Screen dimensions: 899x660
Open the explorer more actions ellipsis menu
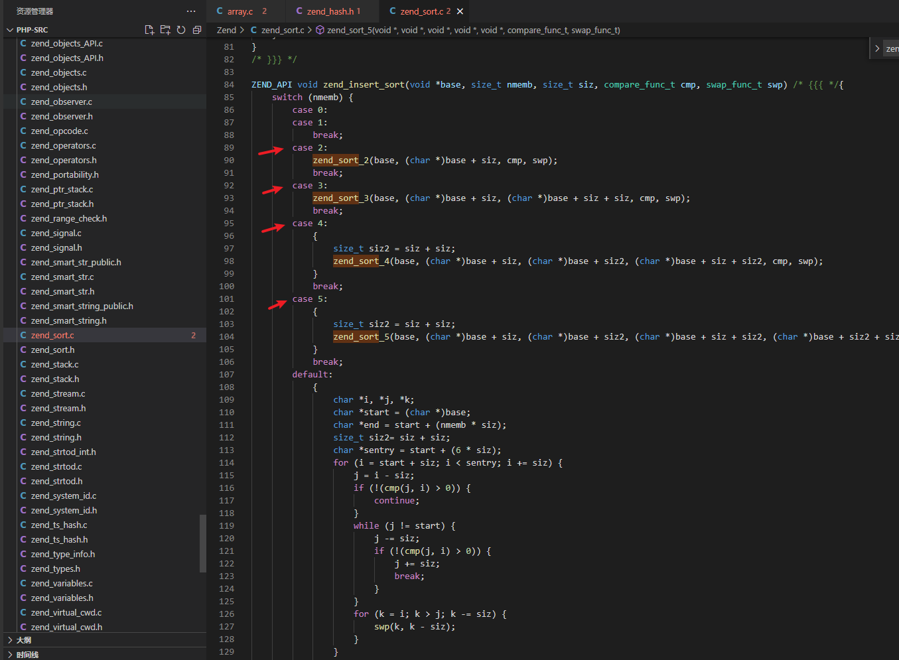tap(191, 11)
